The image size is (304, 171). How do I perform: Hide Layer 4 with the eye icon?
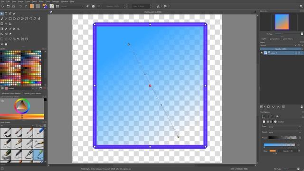(x=262, y=53)
